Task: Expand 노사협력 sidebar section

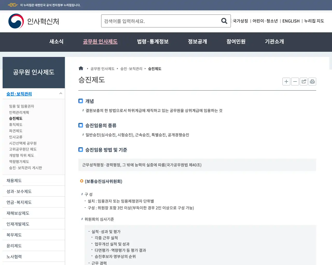Action: [x=34, y=256]
